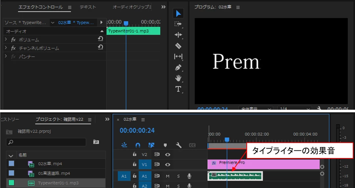
Task: Select the Slip tool
Action: [178, 56]
